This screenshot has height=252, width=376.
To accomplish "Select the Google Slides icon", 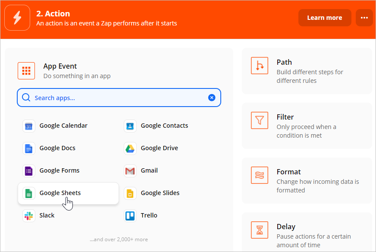I will 130,193.
